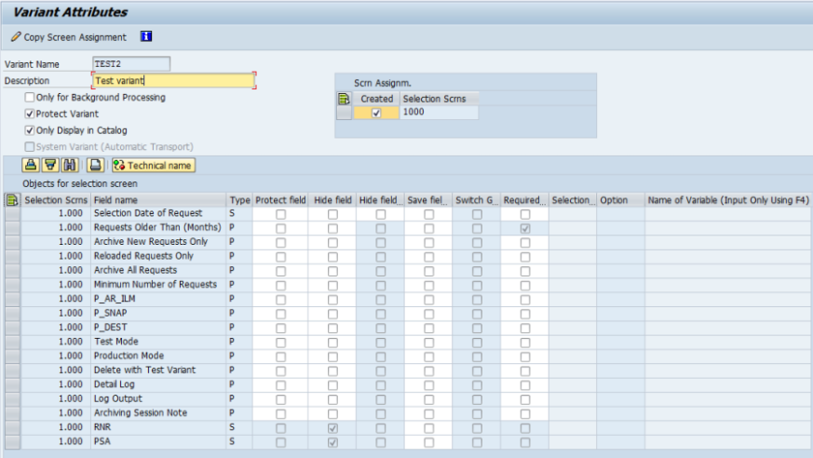Viewport: 813px width, 458px height.
Task: Select row header of Log Output
Action: coord(12,399)
